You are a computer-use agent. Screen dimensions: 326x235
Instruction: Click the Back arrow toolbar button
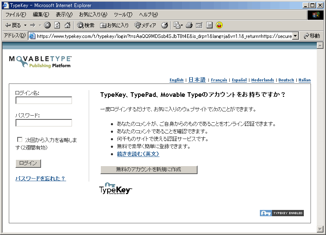point(13,25)
